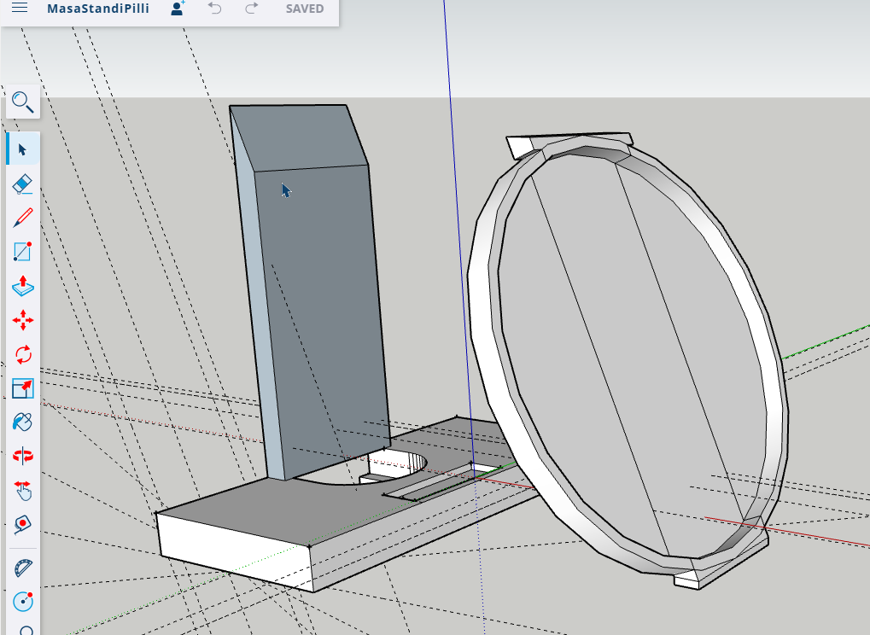Open the add collaborator share icon
The height and width of the screenshot is (635, 870).
177,9
